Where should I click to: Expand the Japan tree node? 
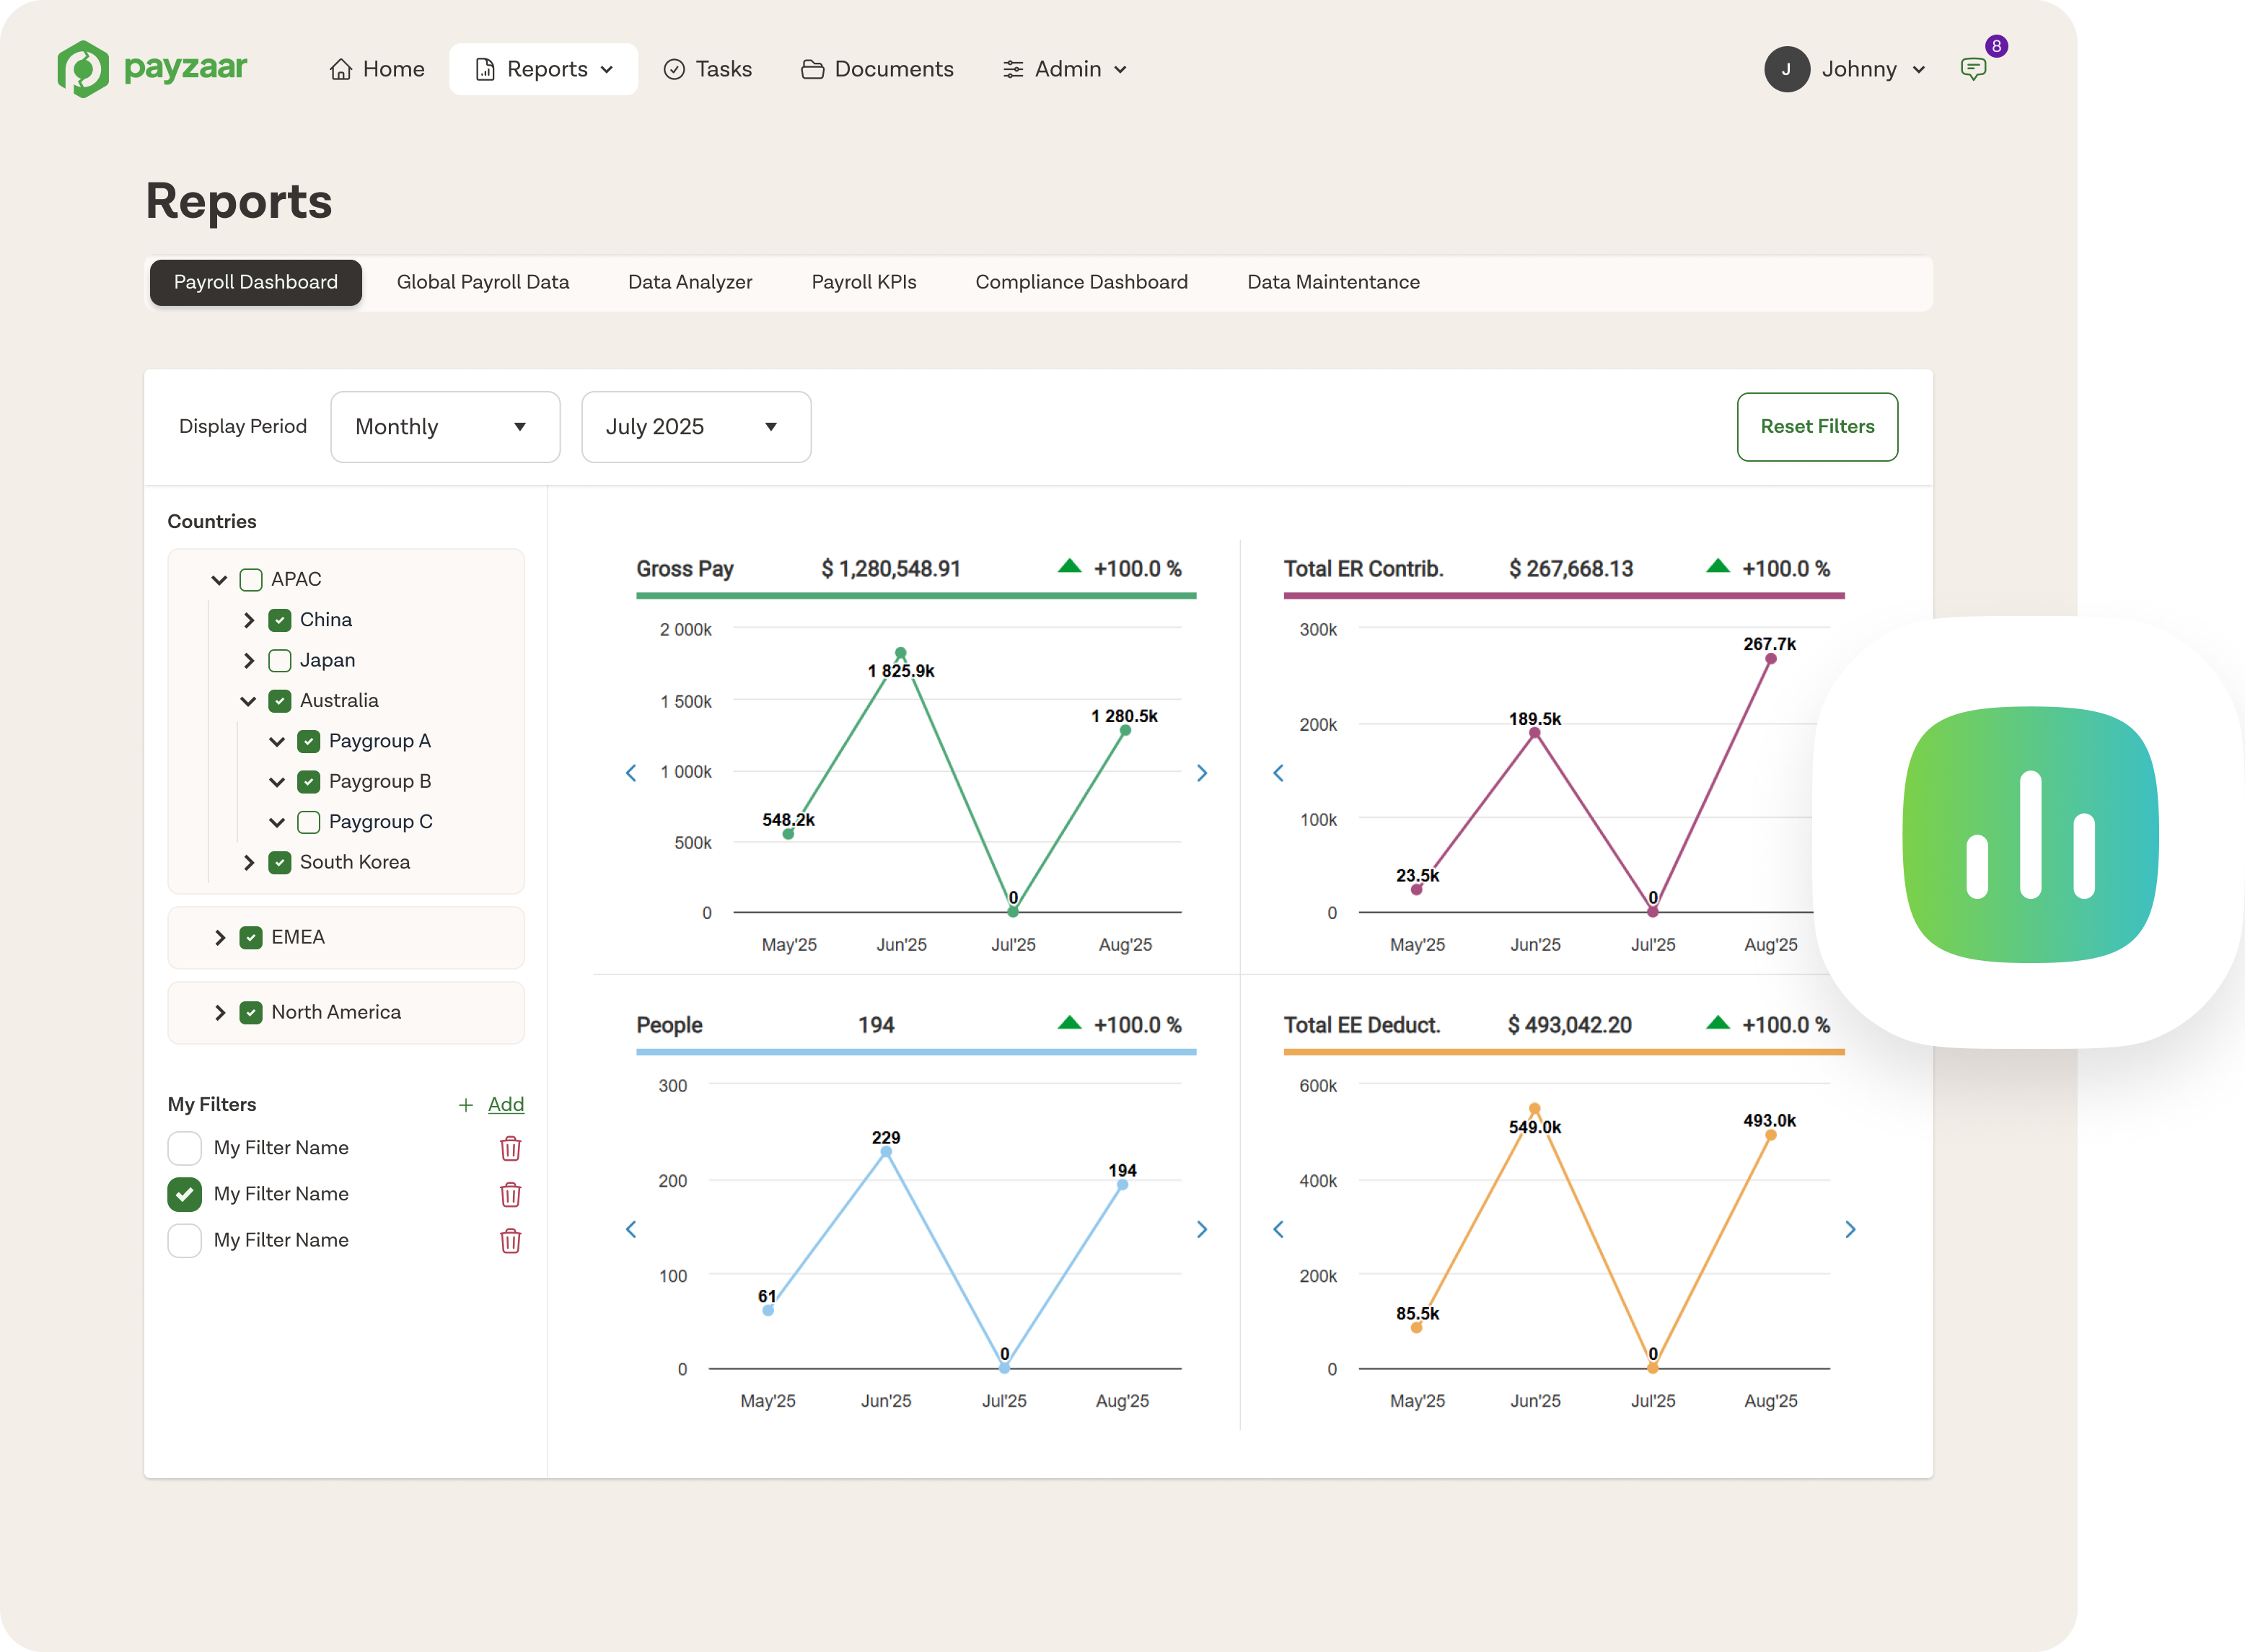point(249,660)
